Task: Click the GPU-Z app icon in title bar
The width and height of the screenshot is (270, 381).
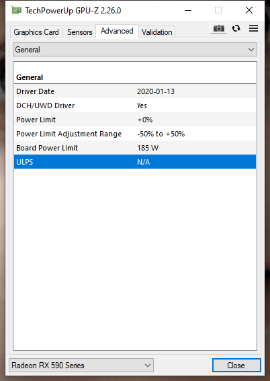Action: coord(16,11)
